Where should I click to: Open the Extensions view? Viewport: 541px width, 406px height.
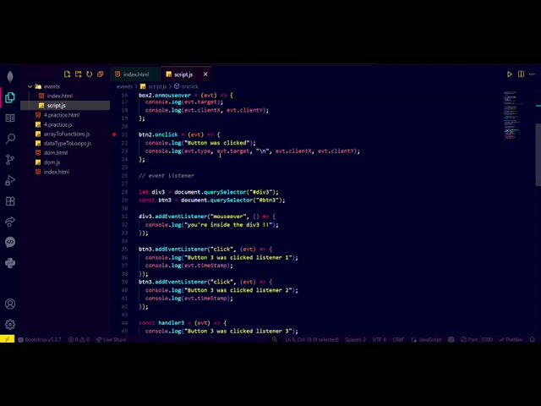[x=10, y=201]
